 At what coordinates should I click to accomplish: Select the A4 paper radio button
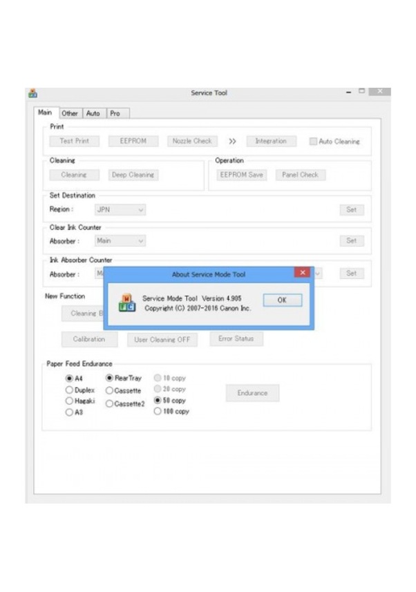pos(69,379)
